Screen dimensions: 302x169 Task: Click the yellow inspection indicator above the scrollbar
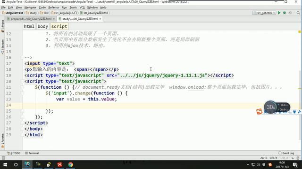[x=300, y=31]
